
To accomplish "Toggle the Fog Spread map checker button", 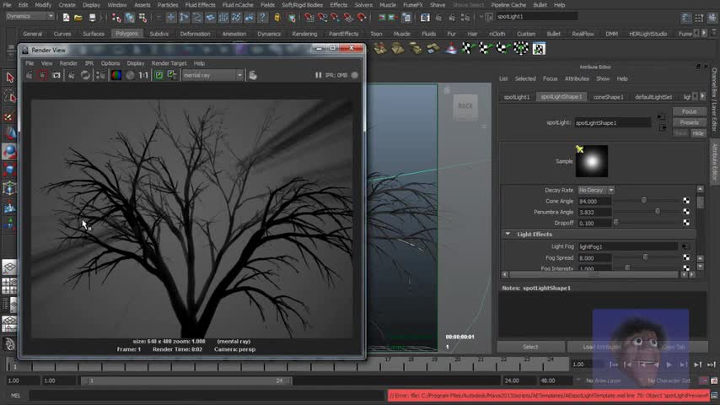I will coord(686,257).
